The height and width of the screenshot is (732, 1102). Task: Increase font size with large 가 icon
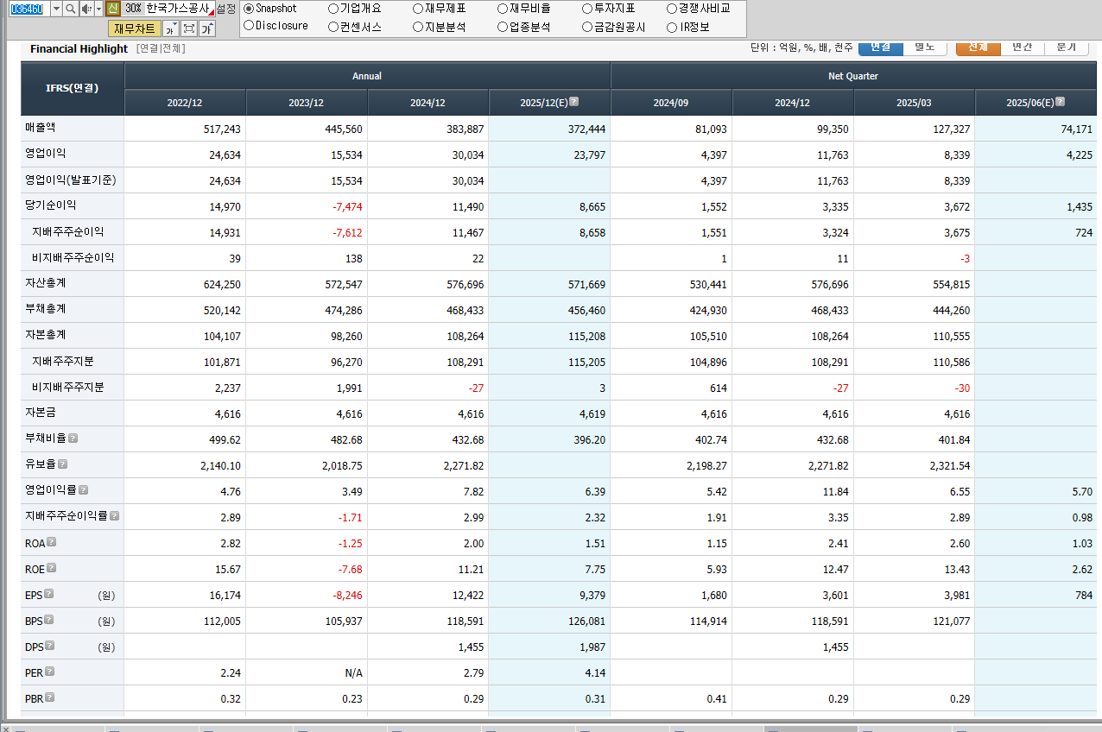(x=207, y=28)
